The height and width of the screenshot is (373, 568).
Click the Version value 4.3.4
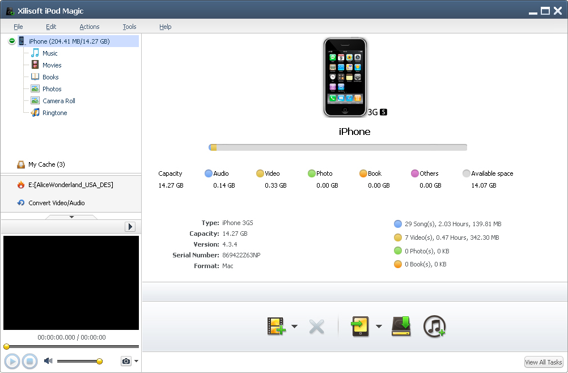pyautogui.click(x=230, y=244)
